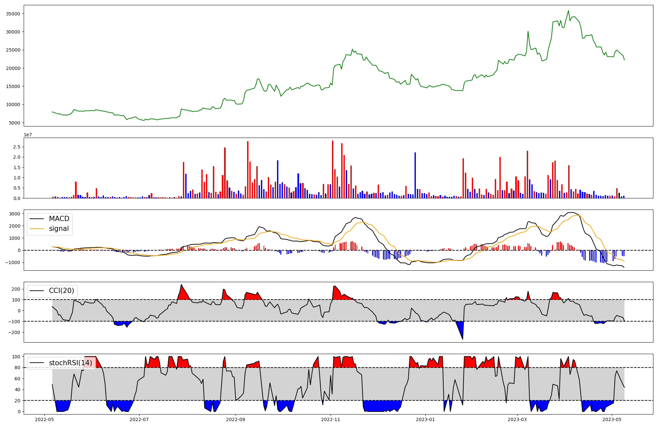The width and height of the screenshot is (658, 427).
Task: Click the 2023-05 x-axis date label
Action: [x=612, y=419]
